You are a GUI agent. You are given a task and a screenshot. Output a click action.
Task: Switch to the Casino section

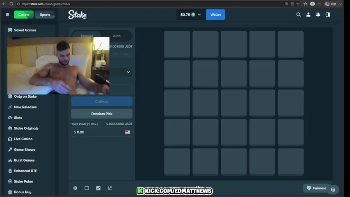pyautogui.click(x=24, y=14)
